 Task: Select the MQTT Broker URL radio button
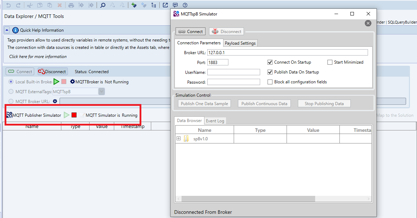(x=11, y=101)
